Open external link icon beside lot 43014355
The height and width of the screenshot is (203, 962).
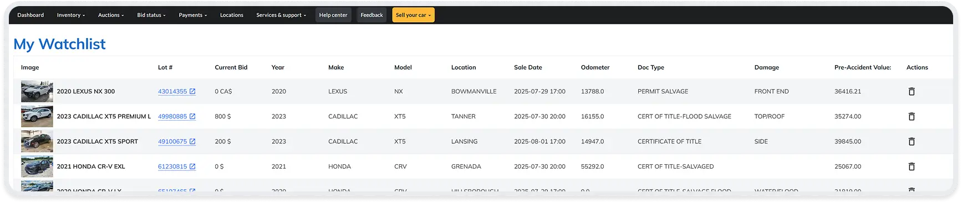click(192, 92)
